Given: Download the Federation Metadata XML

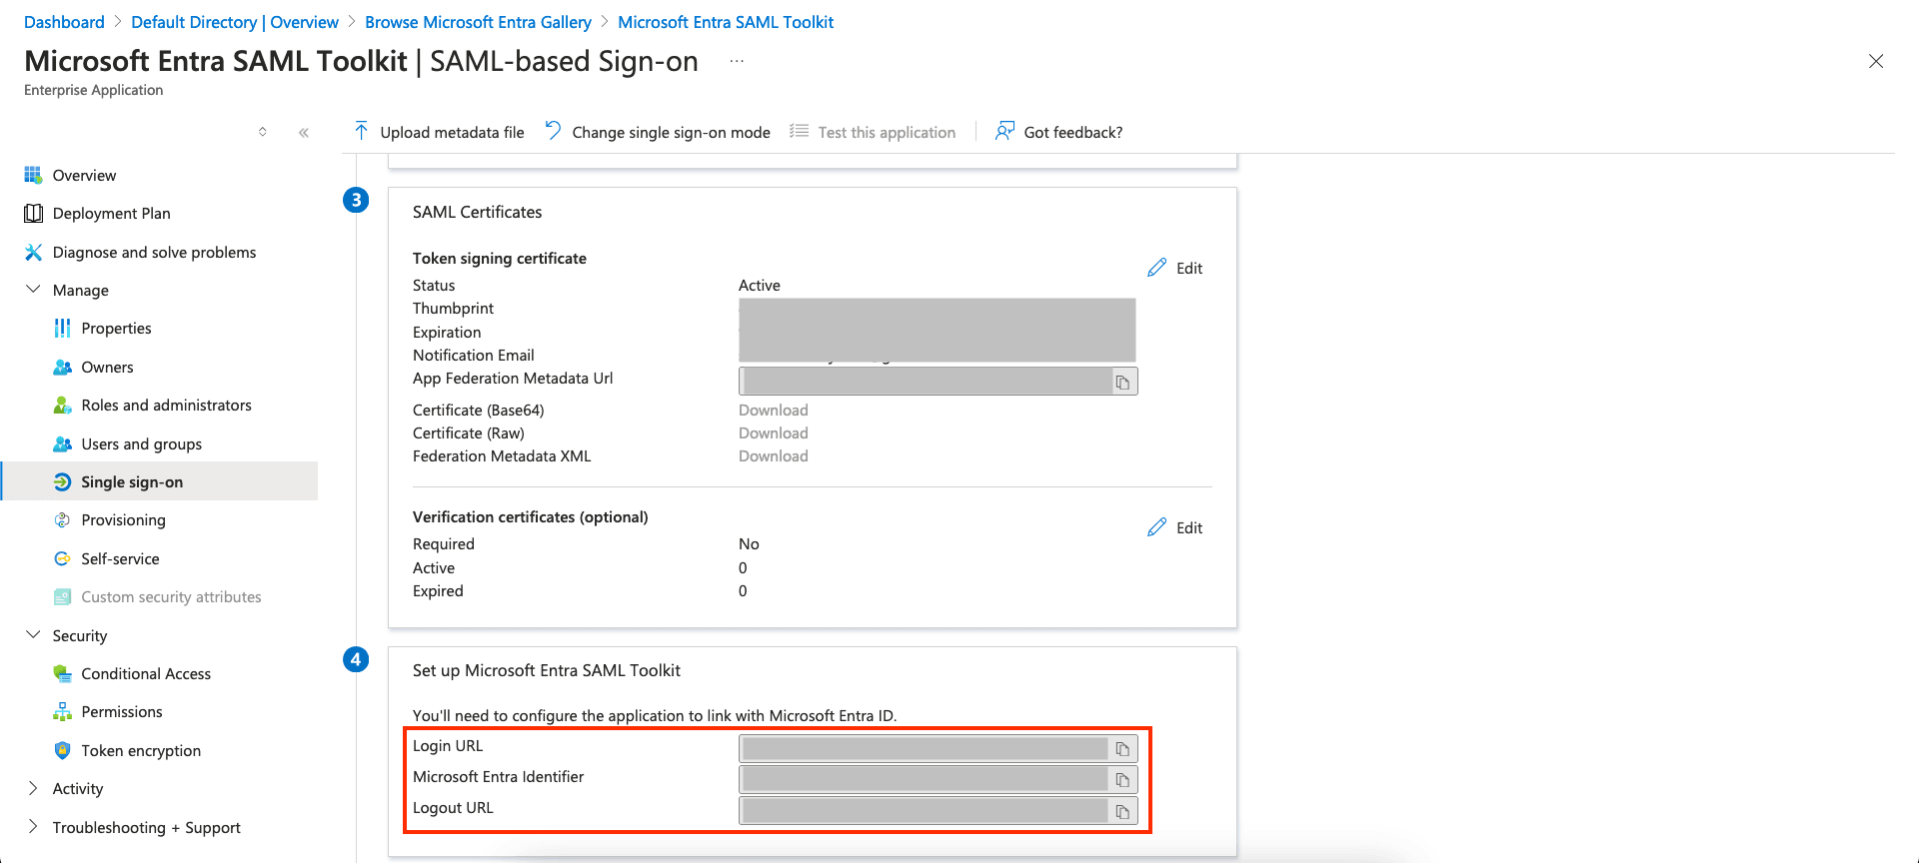Looking at the screenshot, I should pos(774,455).
